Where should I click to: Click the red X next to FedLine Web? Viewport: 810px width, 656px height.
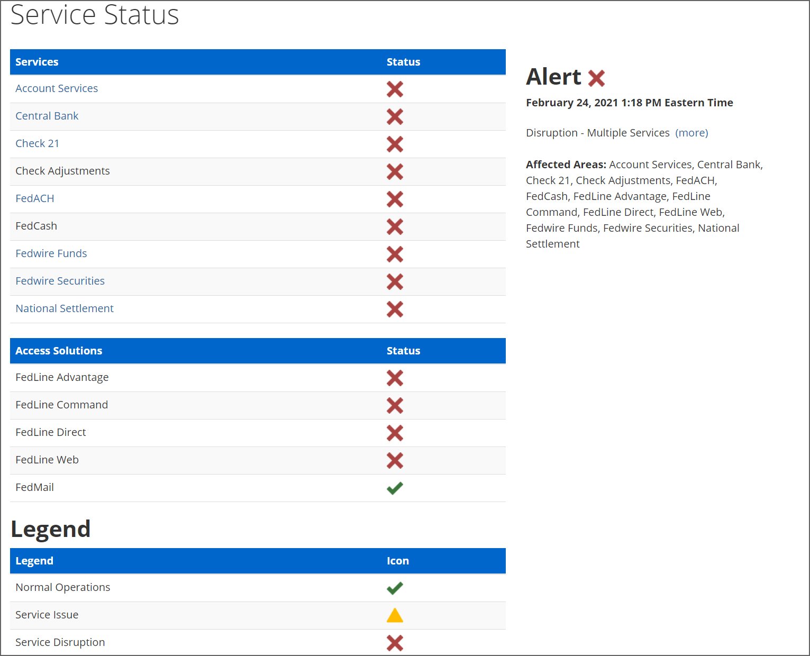tap(394, 460)
